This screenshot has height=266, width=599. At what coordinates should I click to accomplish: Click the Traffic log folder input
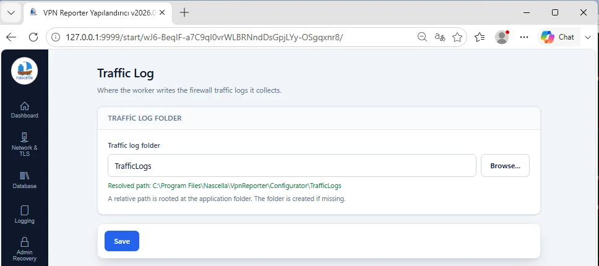click(x=292, y=166)
